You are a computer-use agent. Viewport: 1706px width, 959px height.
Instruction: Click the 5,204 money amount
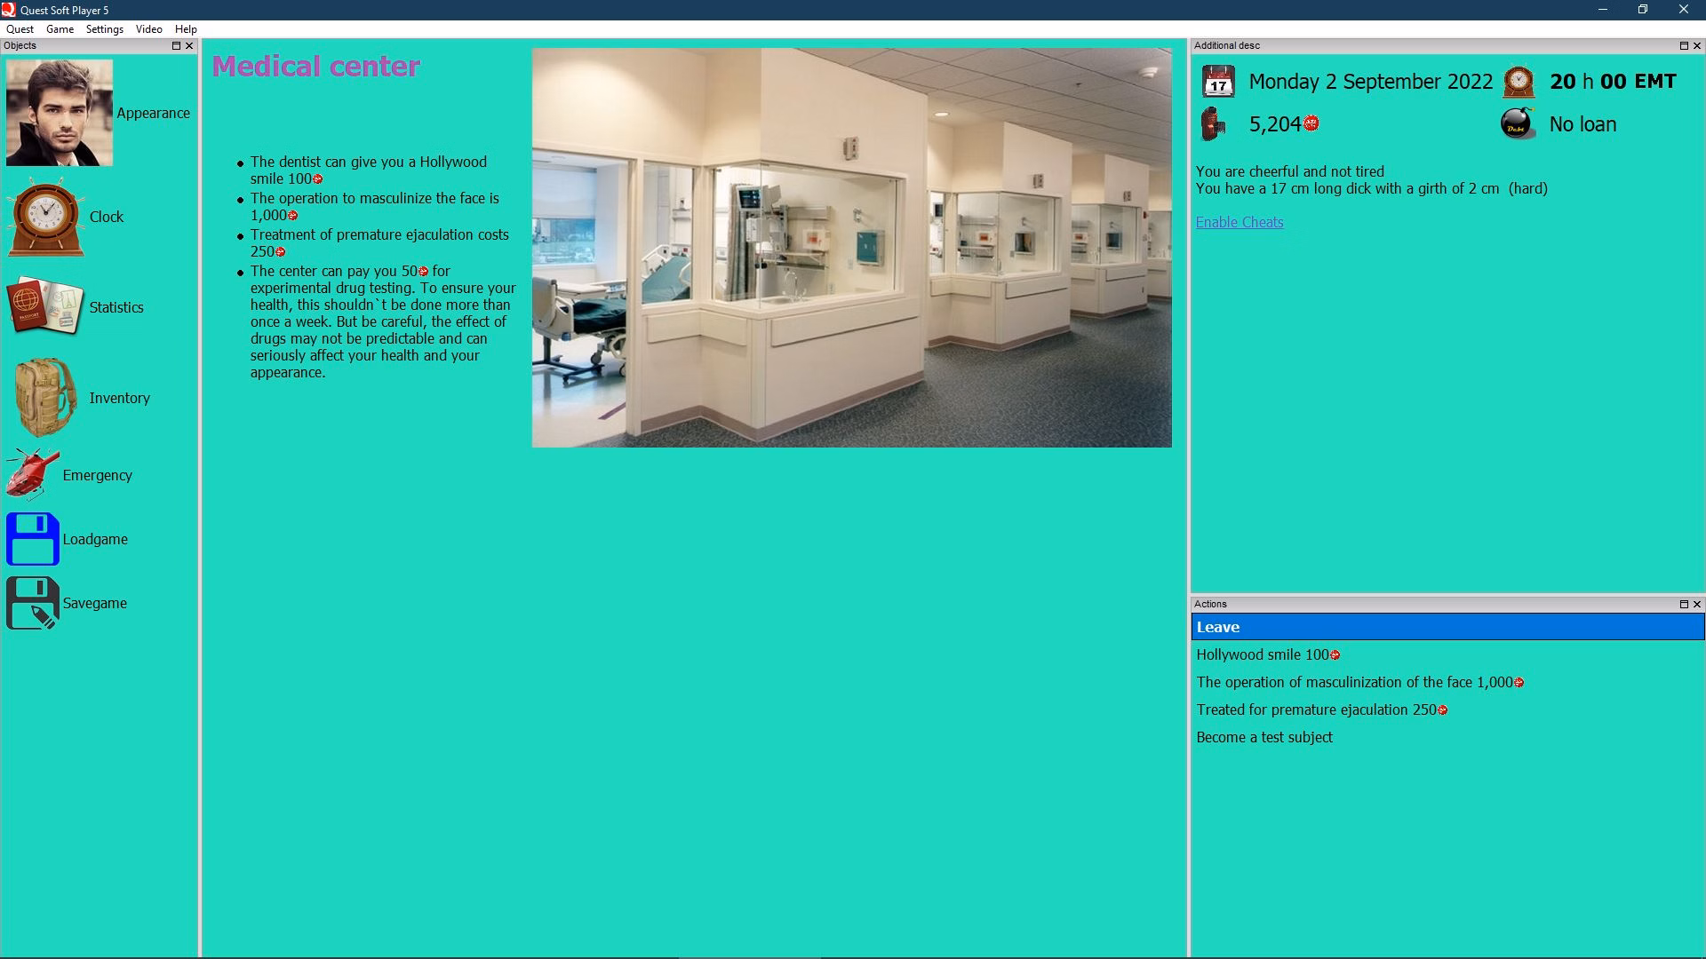tap(1275, 124)
